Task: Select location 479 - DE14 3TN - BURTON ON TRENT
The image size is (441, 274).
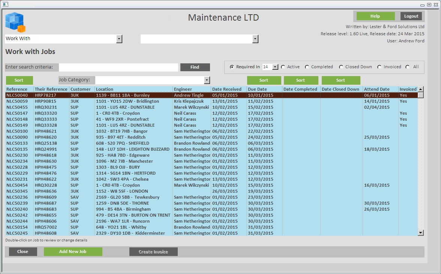Action: 133,215
